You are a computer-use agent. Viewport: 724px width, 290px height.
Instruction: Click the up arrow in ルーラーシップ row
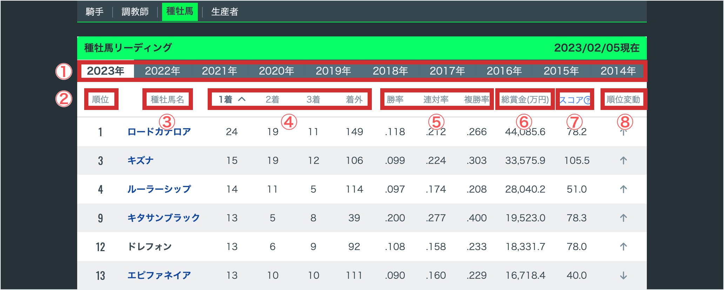[623, 189]
